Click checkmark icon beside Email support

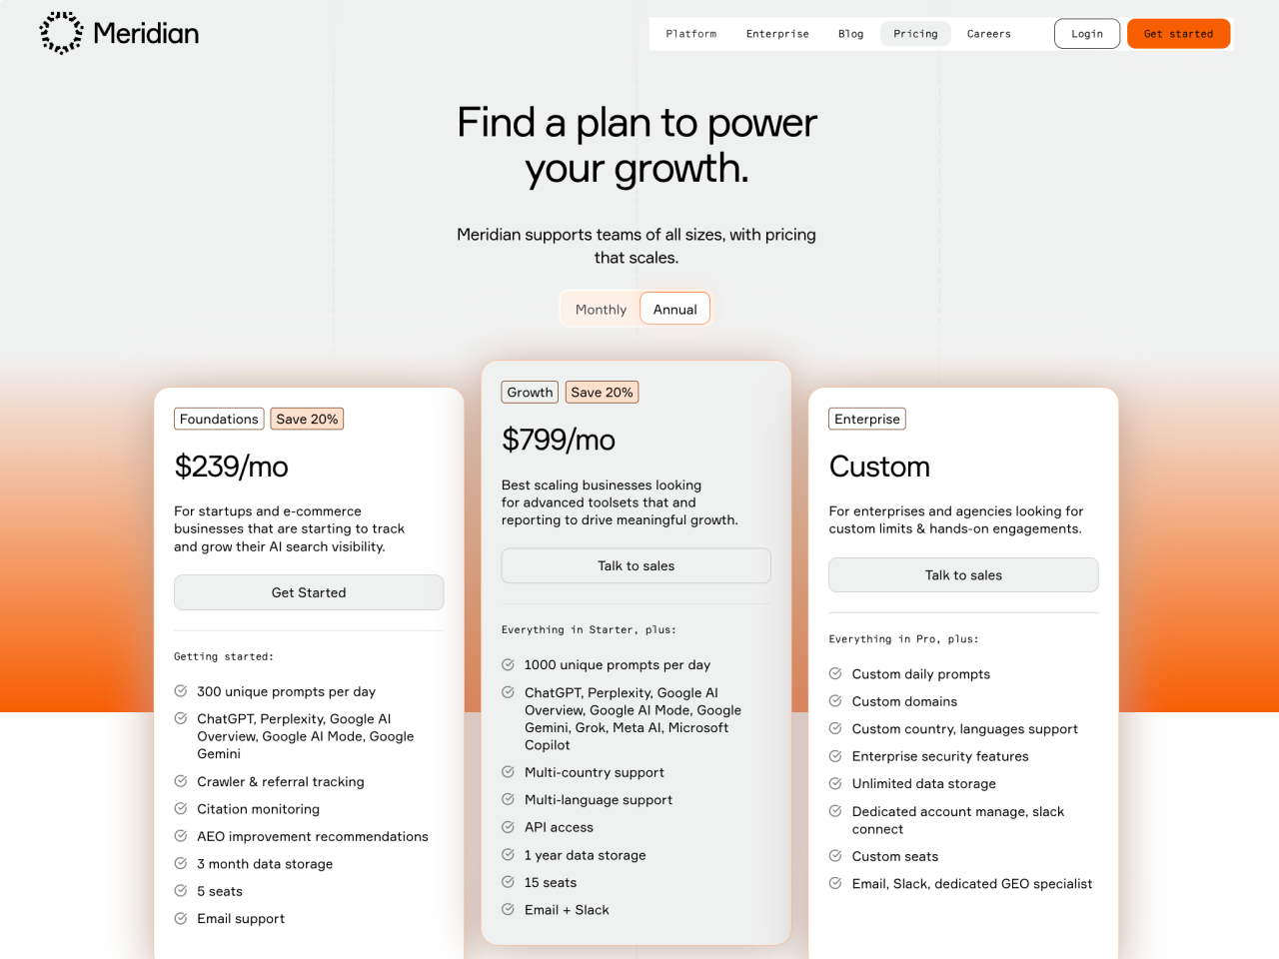tap(181, 918)
